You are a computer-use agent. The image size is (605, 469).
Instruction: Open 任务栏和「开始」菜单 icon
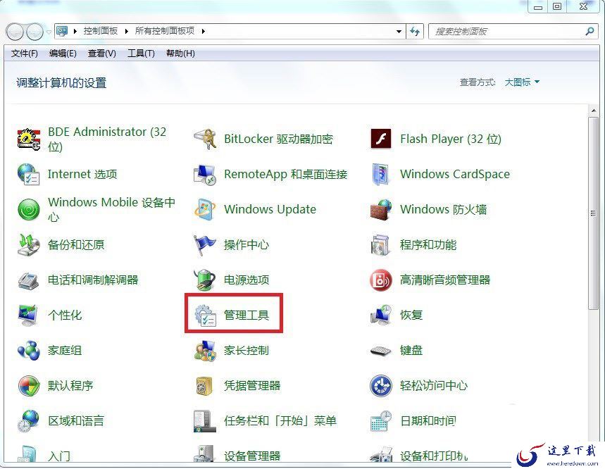[204, 421]
